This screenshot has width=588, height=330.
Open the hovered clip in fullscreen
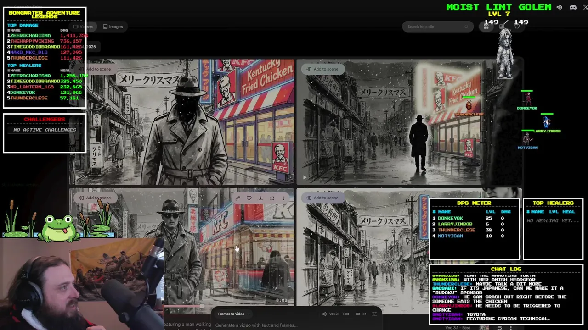coord(272,198)
